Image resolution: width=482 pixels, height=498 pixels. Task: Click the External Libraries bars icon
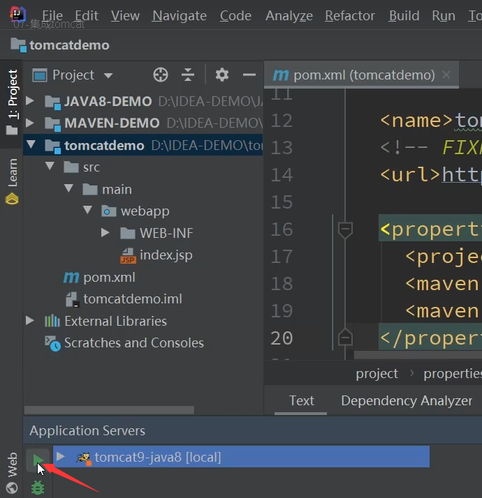52,321
